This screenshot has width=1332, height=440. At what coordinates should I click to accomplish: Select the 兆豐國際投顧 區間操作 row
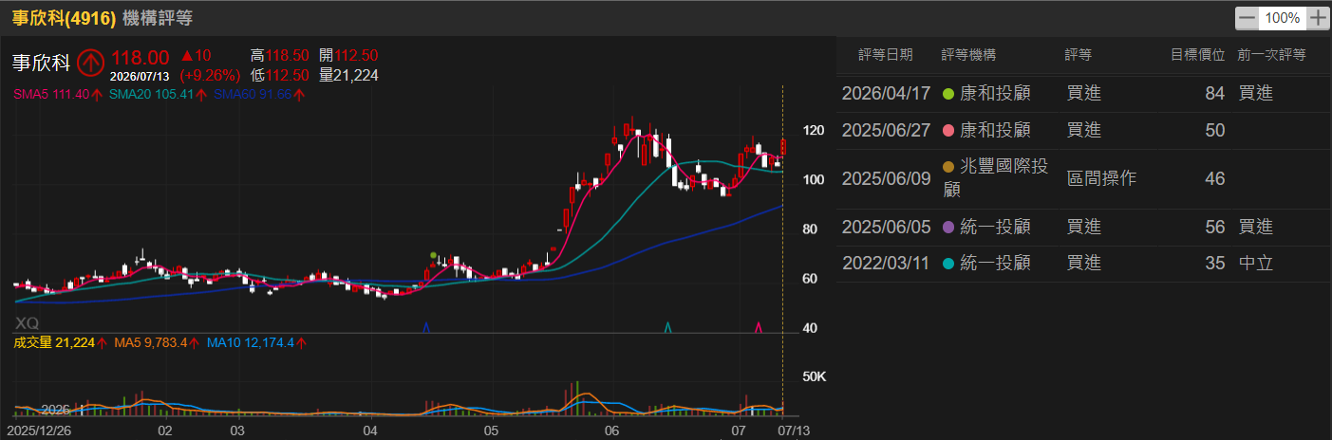point(1083,178)
